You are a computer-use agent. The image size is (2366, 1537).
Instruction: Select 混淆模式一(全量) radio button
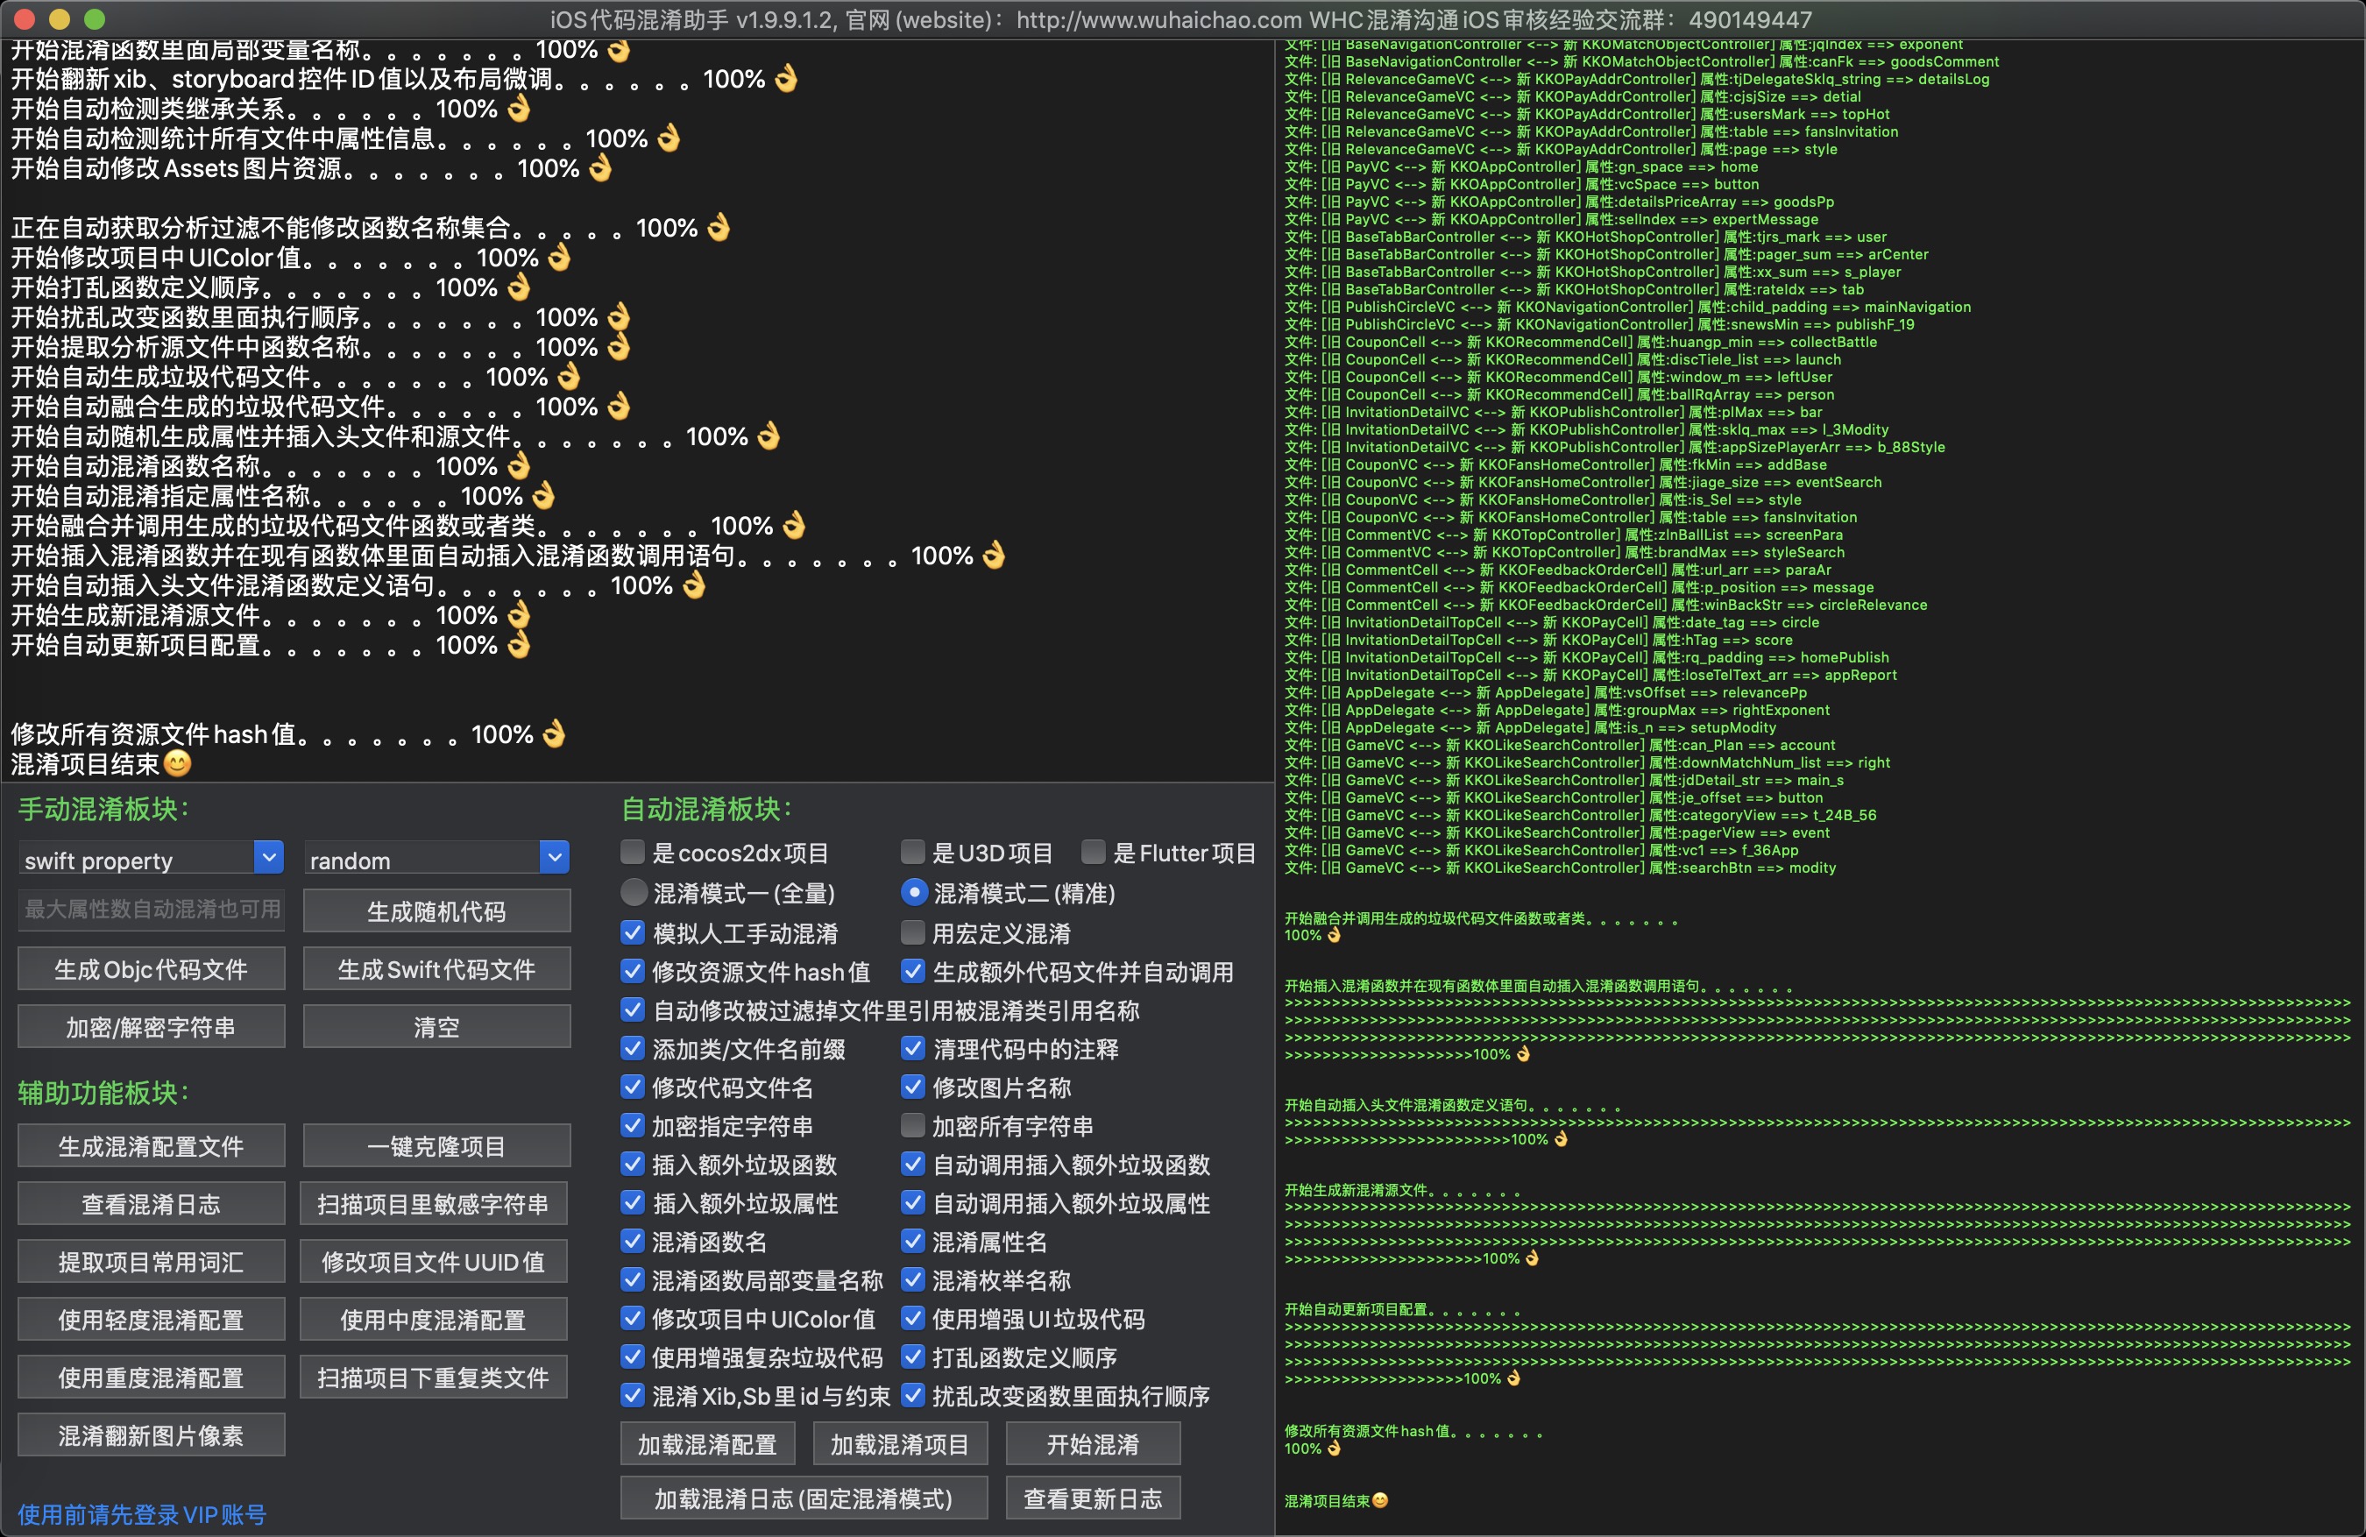click(x=634, y=892)
